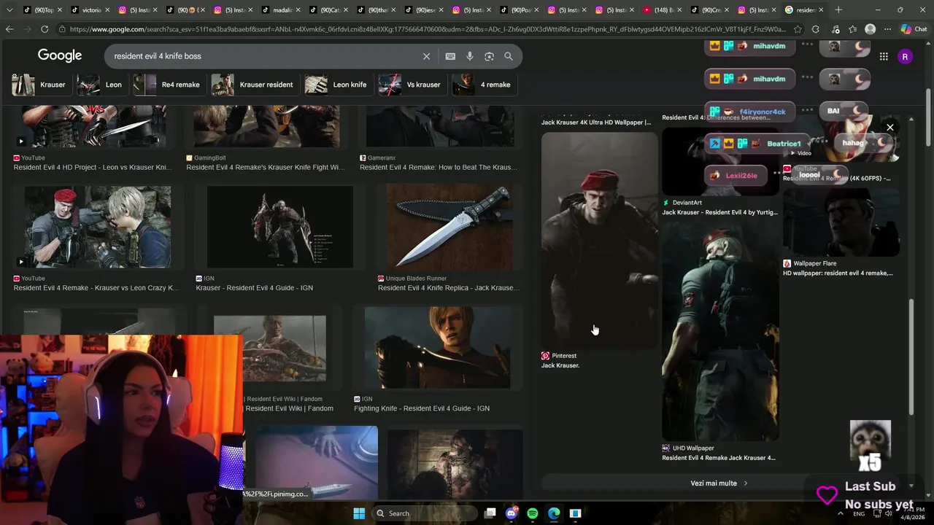The height and width of the screenshot is (525, 934).
Task: Go back using the browser back arrow
Action: (x=9, y=29)
